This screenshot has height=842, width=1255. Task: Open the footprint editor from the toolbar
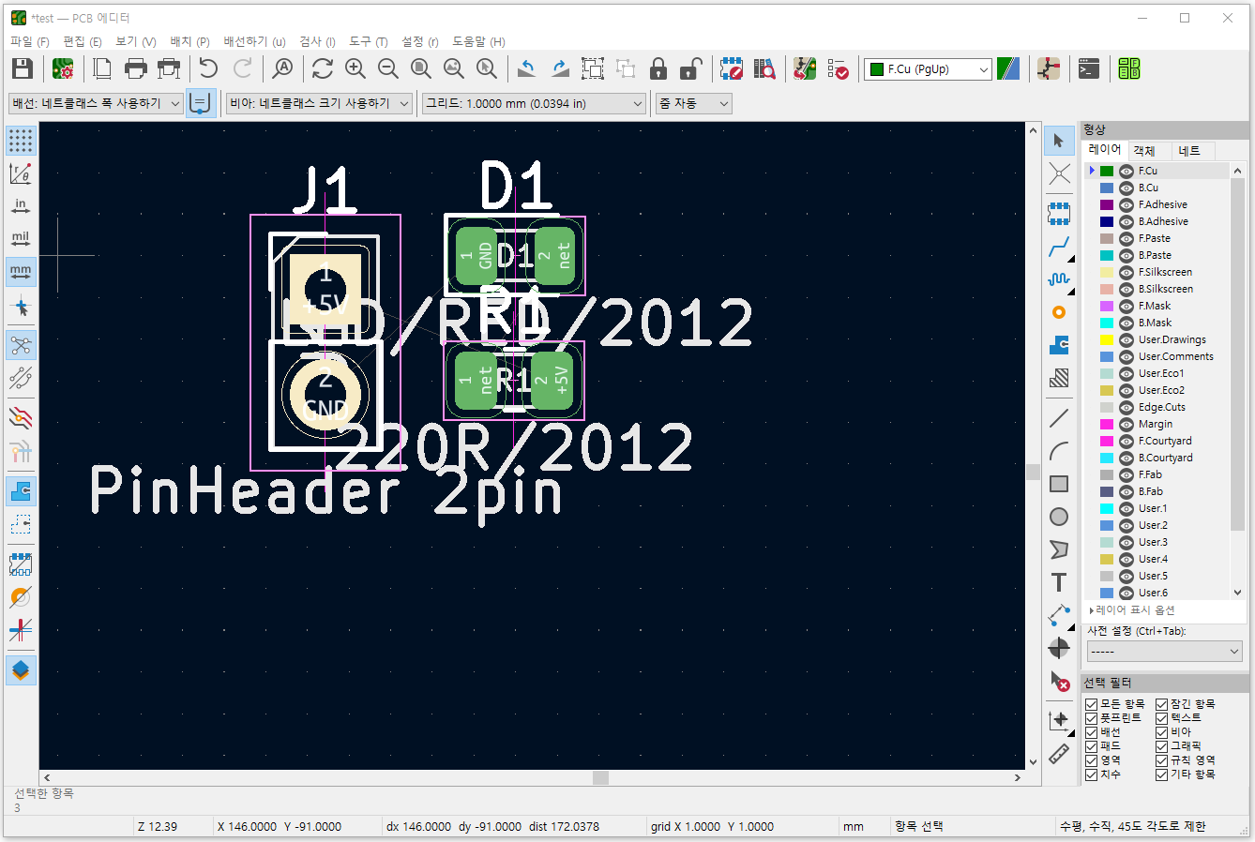pos(732,68)
